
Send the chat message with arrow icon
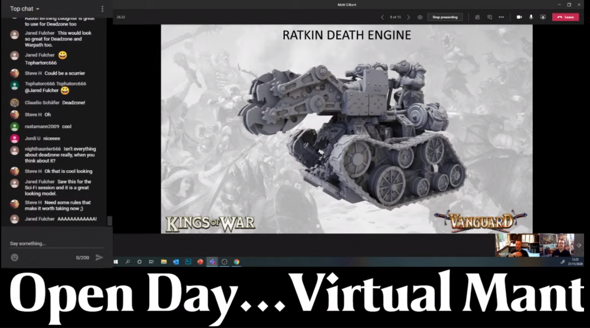99,257
